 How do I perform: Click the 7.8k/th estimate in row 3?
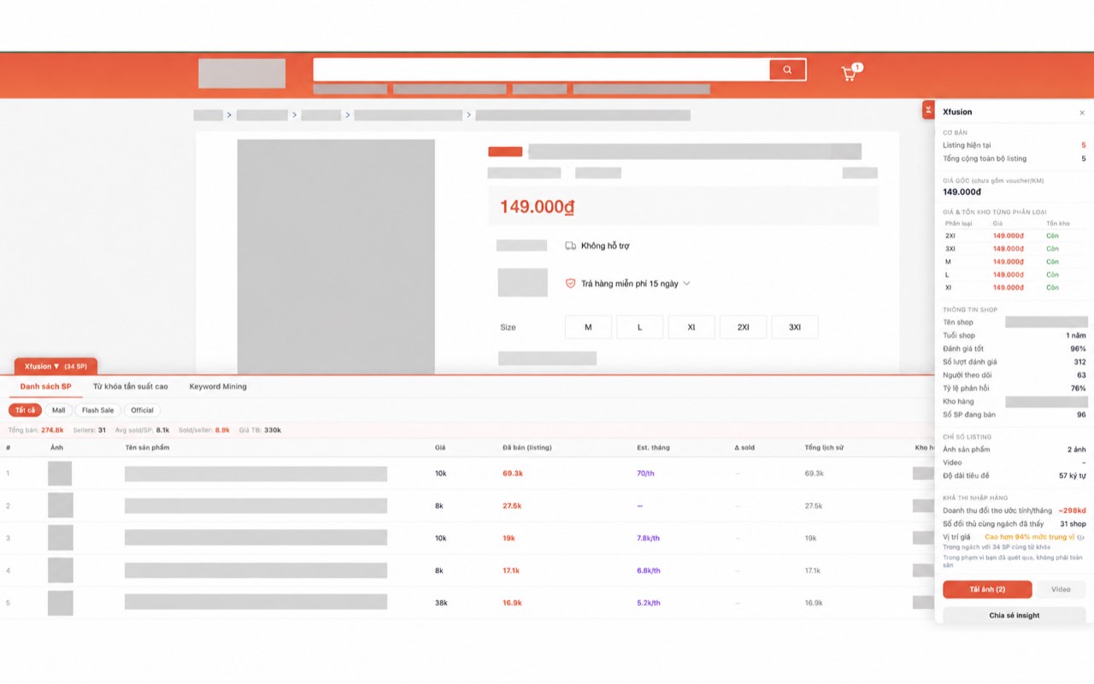[x=649, y=538]
